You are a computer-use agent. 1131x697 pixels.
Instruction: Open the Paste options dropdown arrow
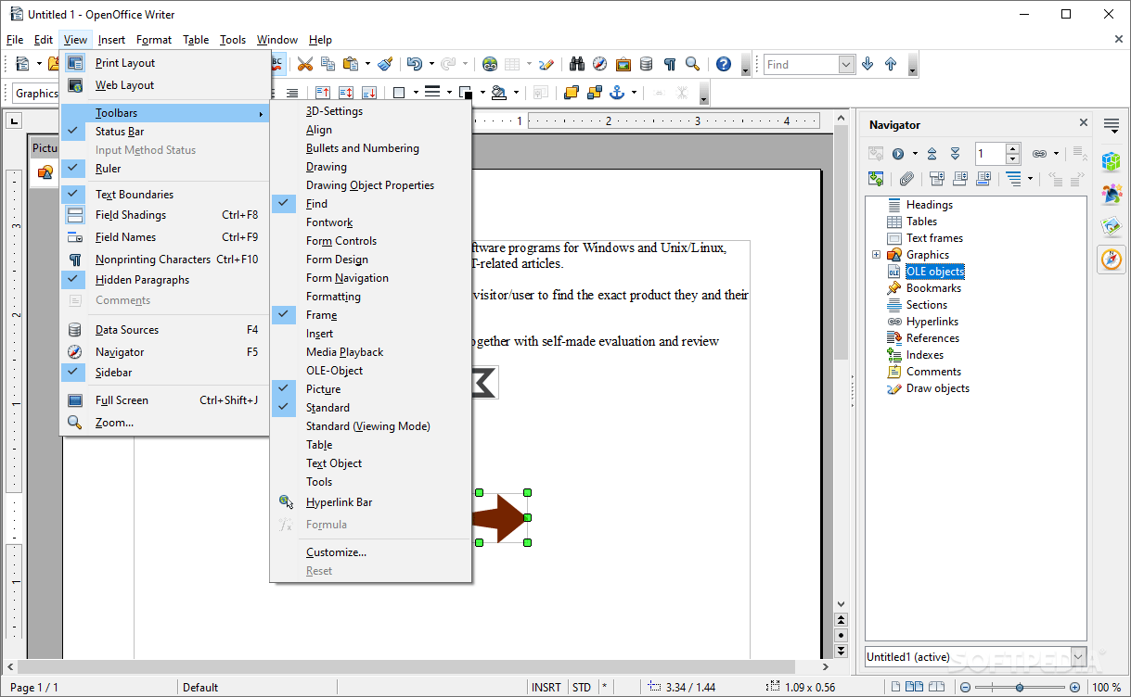tap(367, 64)
